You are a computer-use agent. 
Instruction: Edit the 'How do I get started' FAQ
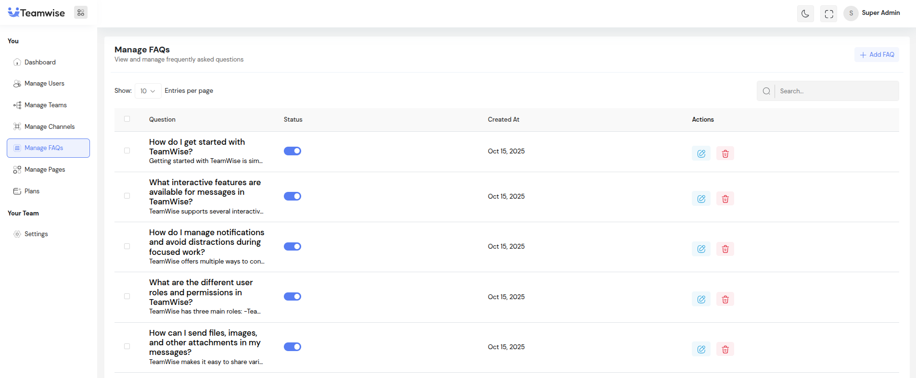pyautogui.click(x=701, y=153)
